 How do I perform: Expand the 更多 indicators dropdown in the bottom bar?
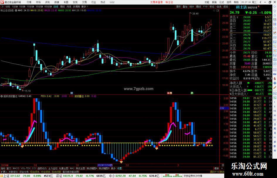113,168
